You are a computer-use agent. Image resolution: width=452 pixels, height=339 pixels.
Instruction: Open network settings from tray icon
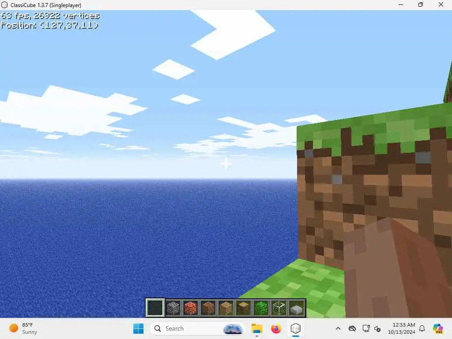click(366, 328)
